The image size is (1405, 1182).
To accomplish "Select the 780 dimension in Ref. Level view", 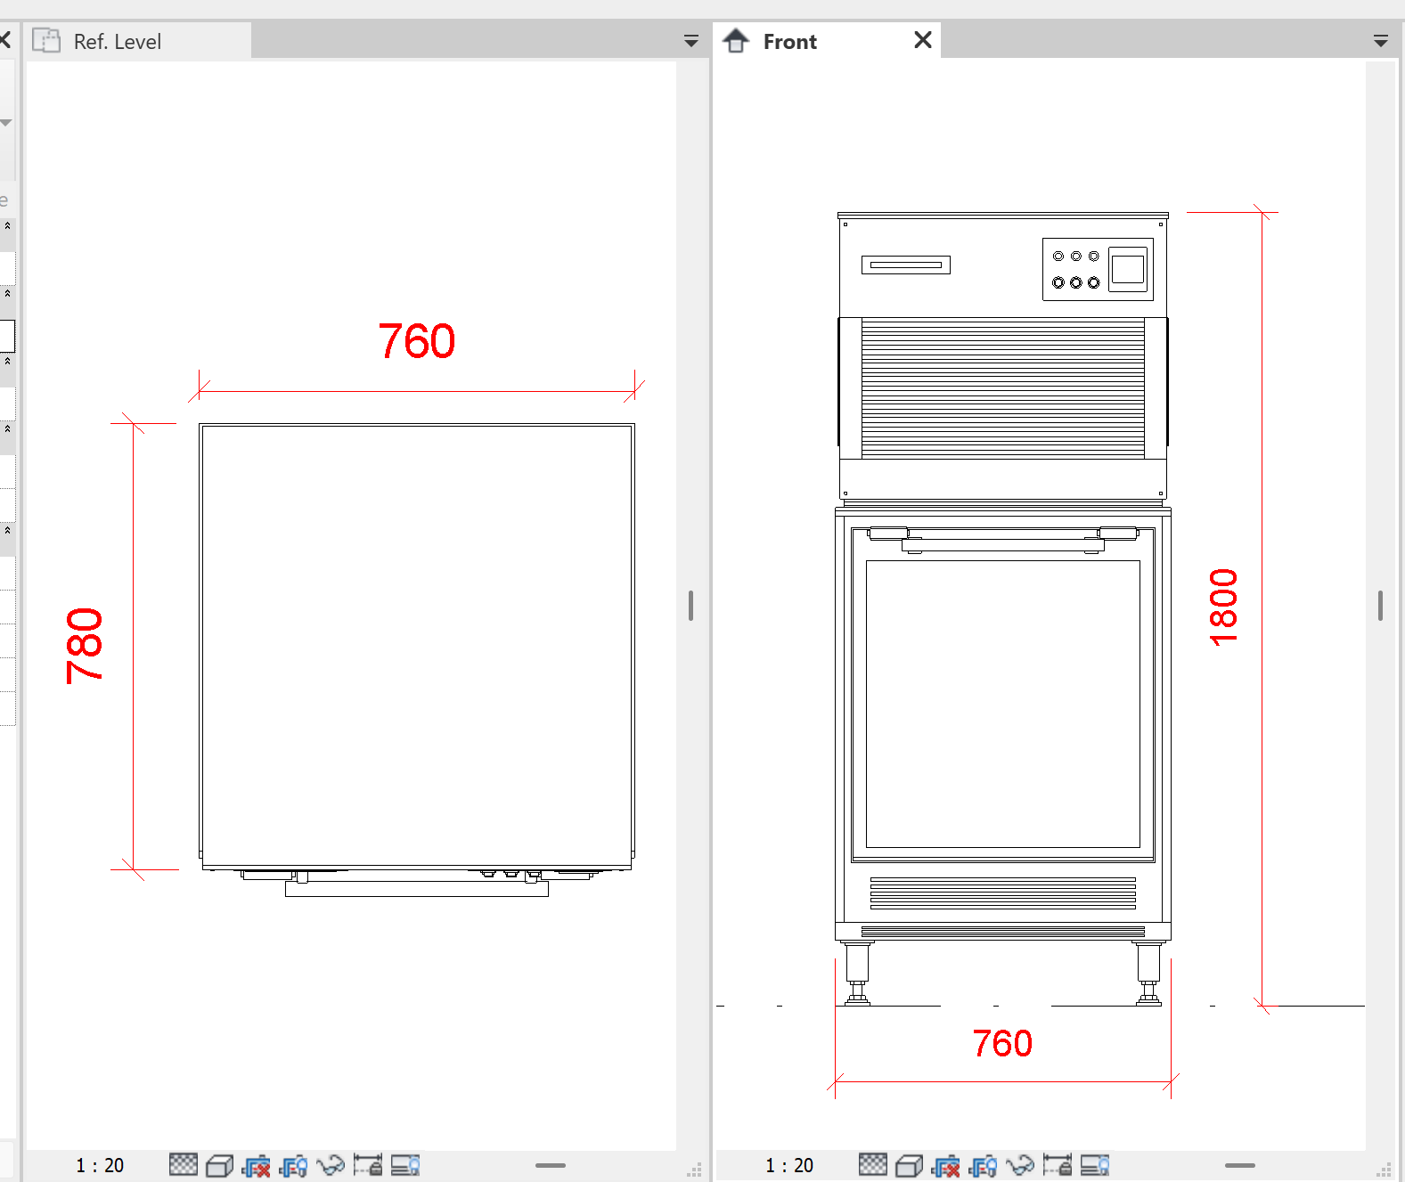I will click(85, 646).
